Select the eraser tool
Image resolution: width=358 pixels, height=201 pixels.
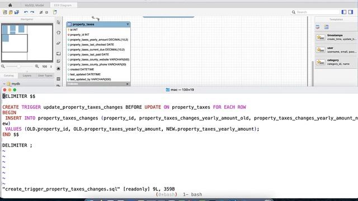(x=58, y=43)
